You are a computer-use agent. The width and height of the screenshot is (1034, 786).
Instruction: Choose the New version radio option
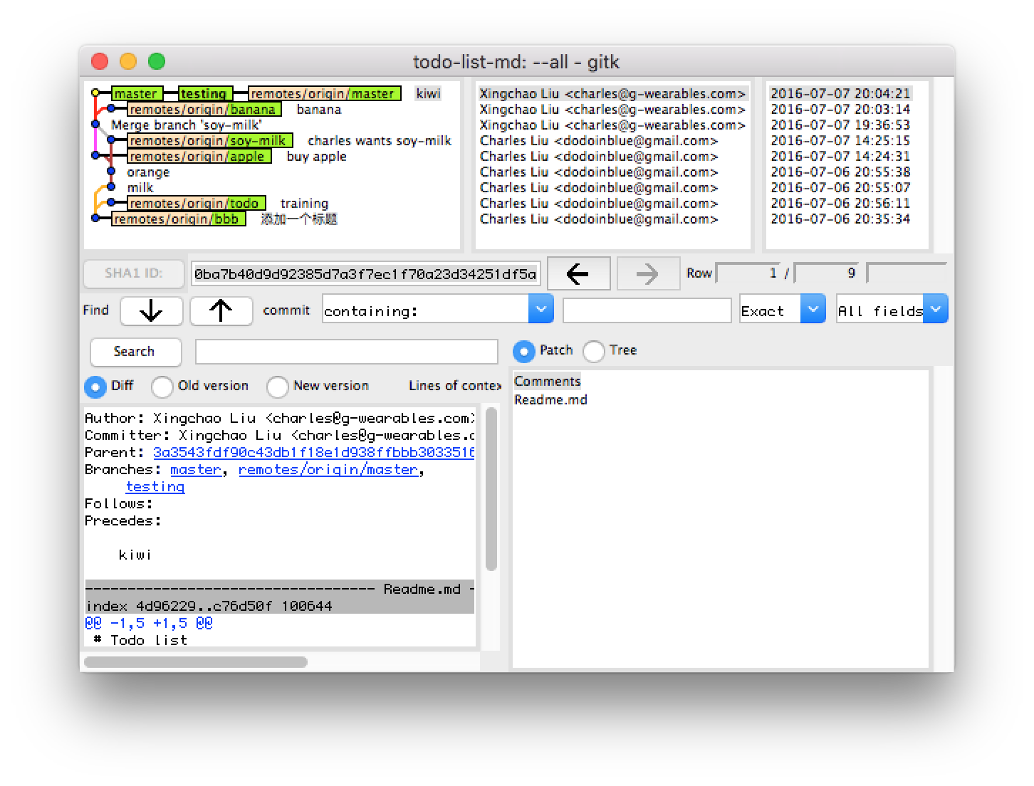(x=277, y=387)
